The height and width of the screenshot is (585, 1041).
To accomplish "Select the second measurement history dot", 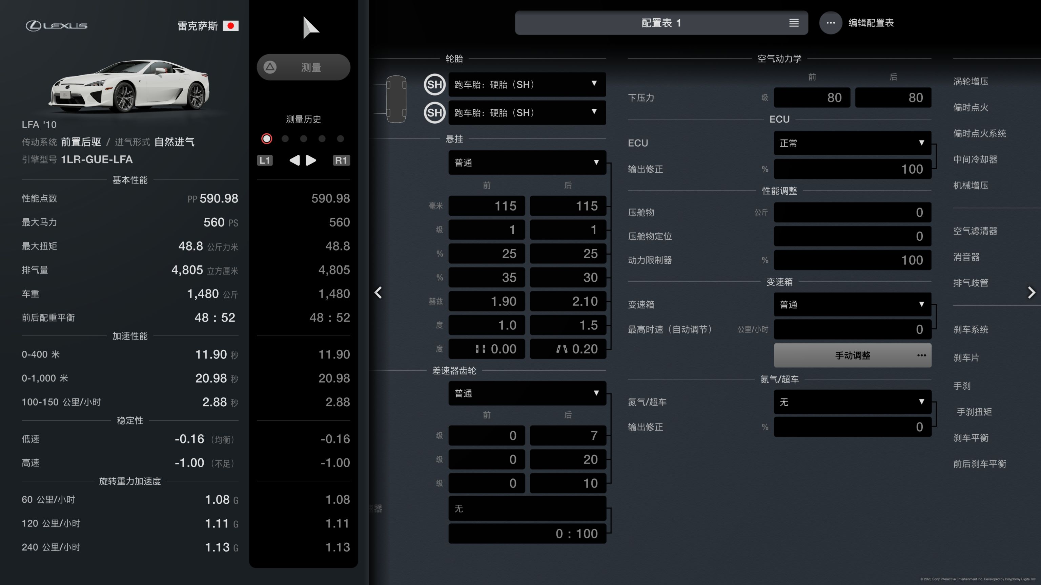I will point(285,139).
